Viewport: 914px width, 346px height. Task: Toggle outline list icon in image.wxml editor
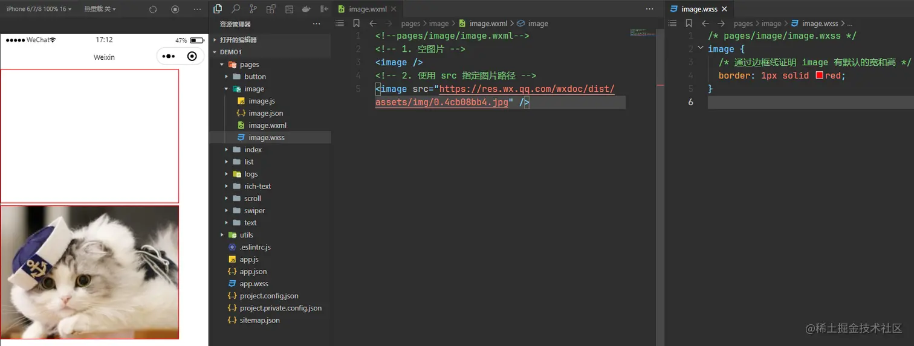340,24
